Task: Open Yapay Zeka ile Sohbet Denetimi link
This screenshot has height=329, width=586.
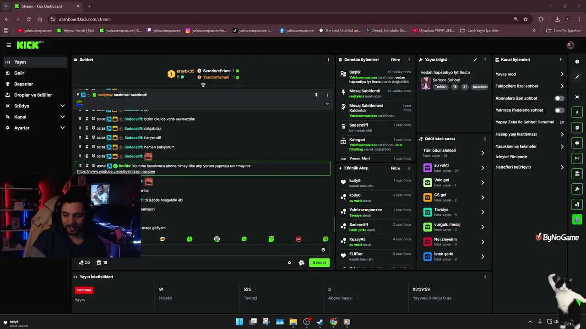Action: [530, 122]
